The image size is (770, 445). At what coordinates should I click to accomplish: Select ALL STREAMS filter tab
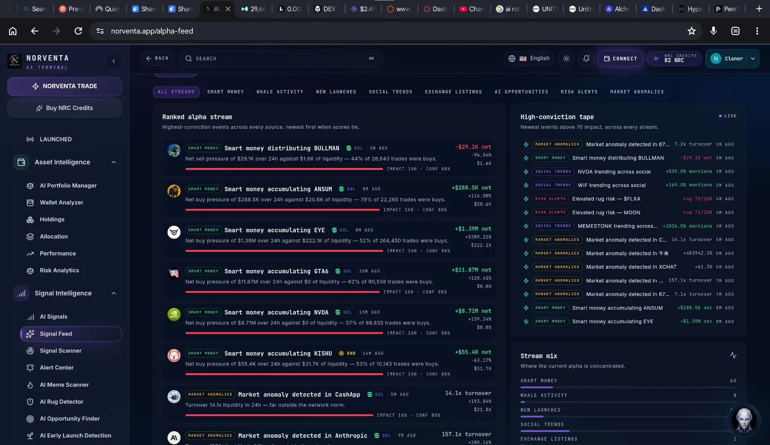click(176, 92)
